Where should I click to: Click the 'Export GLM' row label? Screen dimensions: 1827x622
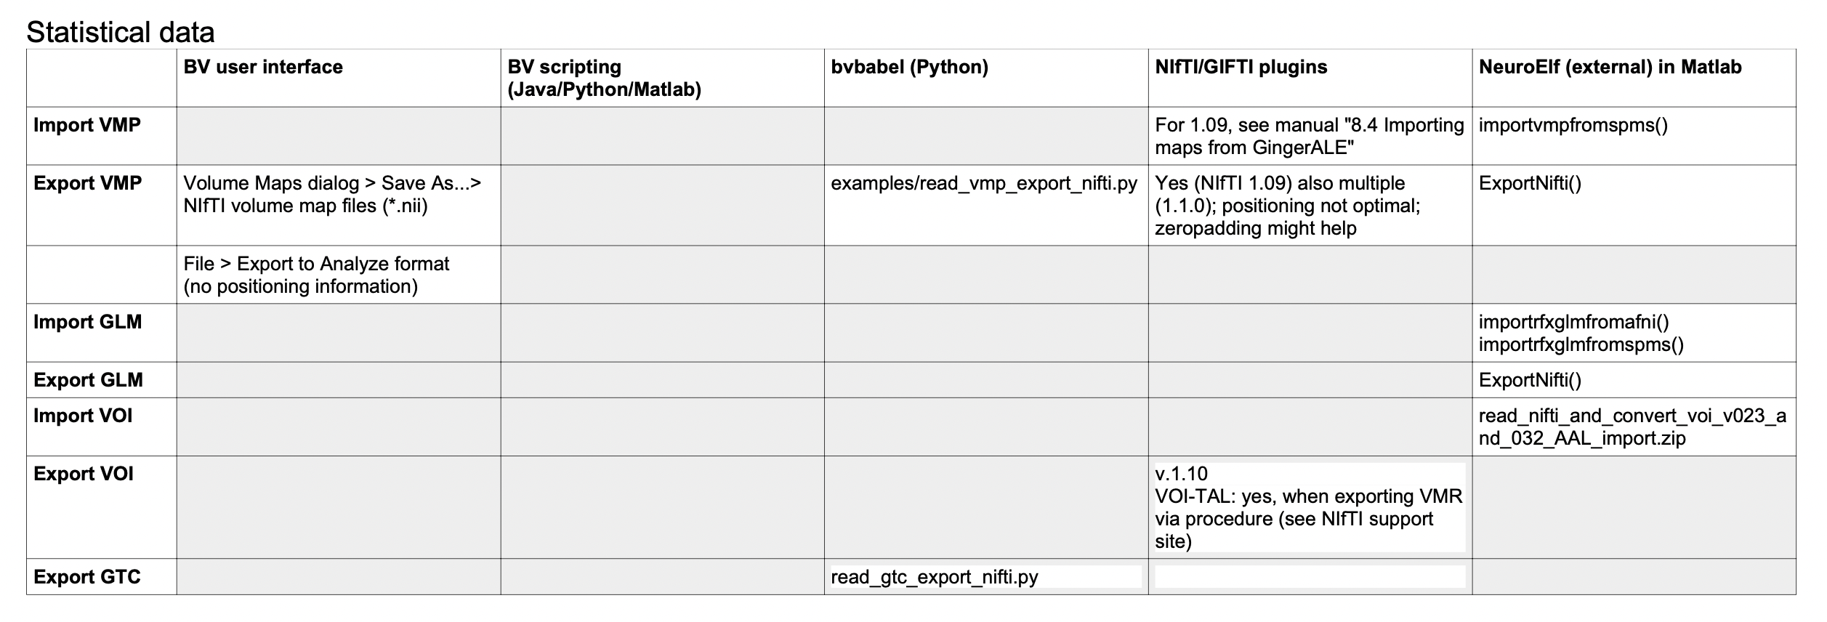tap(88, 380)
